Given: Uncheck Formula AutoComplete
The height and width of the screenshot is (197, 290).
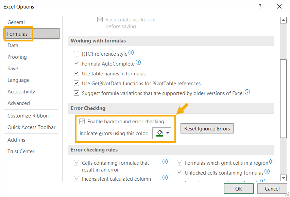Looking at the screenshot, I should (x=76, y=64).
